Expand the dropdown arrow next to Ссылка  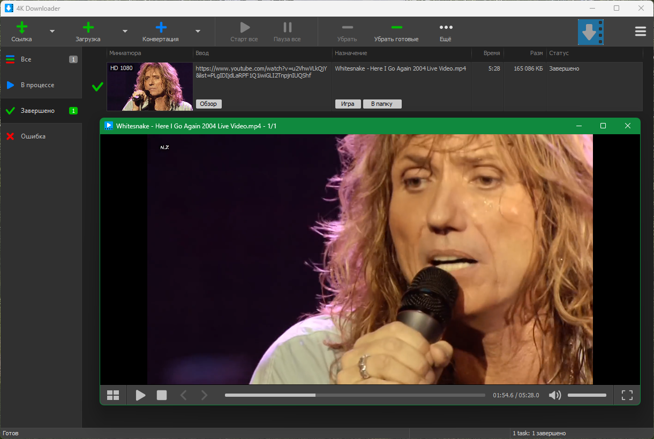(x=52, y=31)
